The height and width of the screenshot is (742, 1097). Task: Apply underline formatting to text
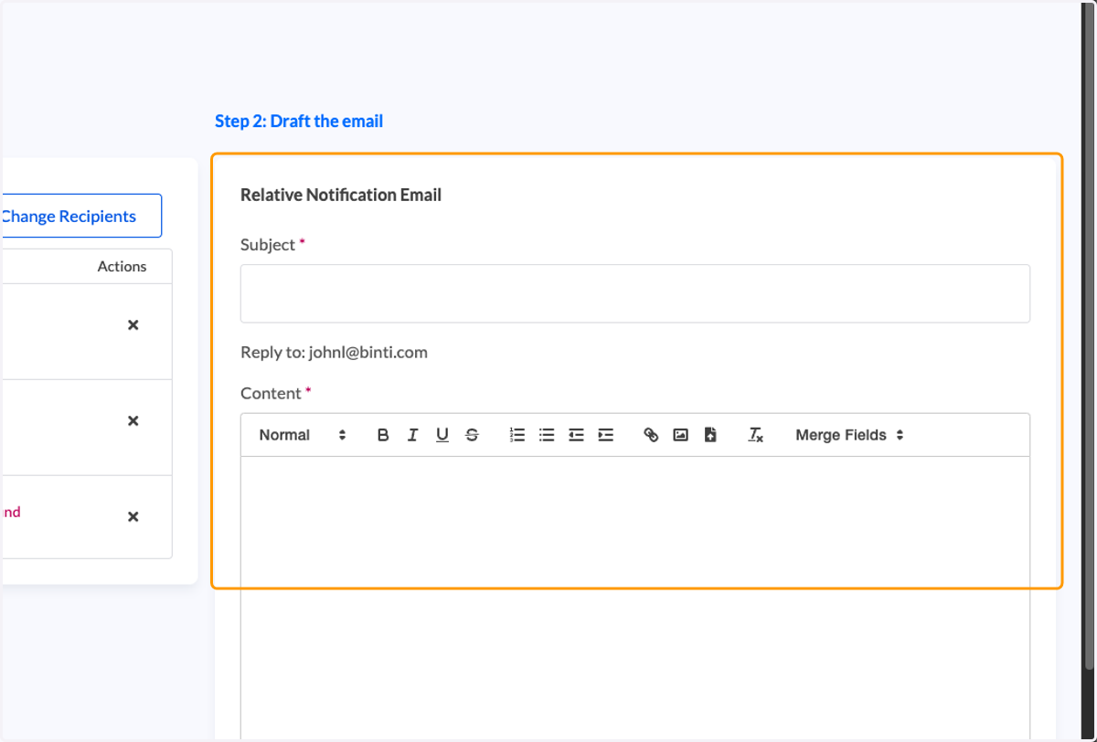[442, 435]
